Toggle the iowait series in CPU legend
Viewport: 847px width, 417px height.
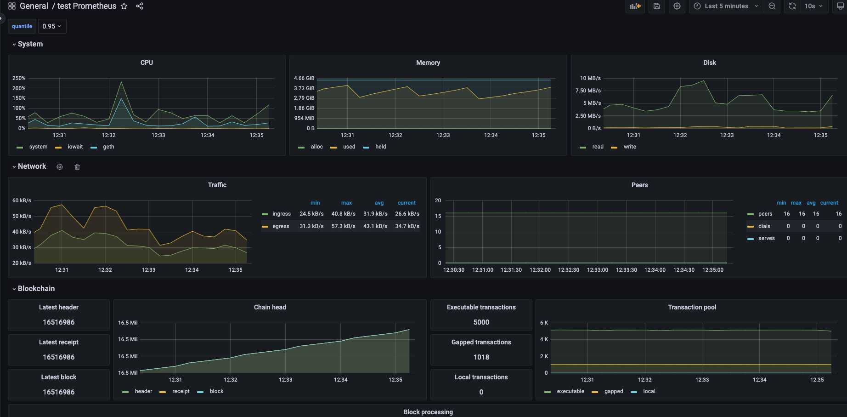75,147
